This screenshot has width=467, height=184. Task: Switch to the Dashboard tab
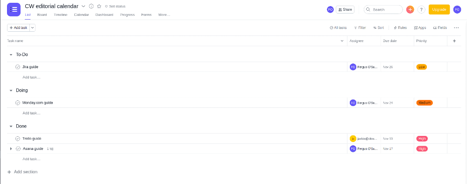point(104,14)
